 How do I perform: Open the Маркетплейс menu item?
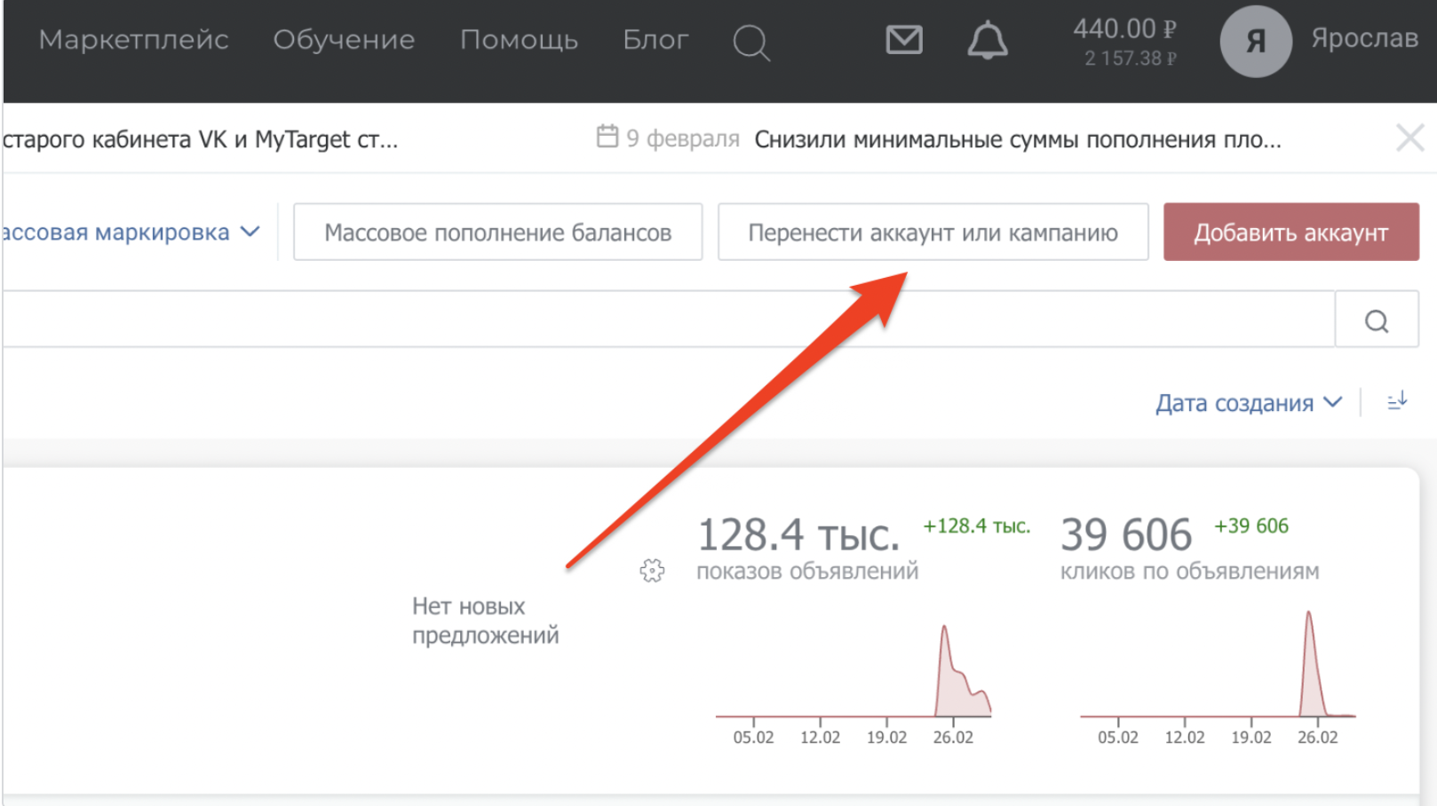(134, 39)
